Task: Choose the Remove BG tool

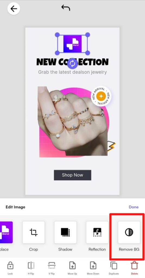Action: [129, 232]
